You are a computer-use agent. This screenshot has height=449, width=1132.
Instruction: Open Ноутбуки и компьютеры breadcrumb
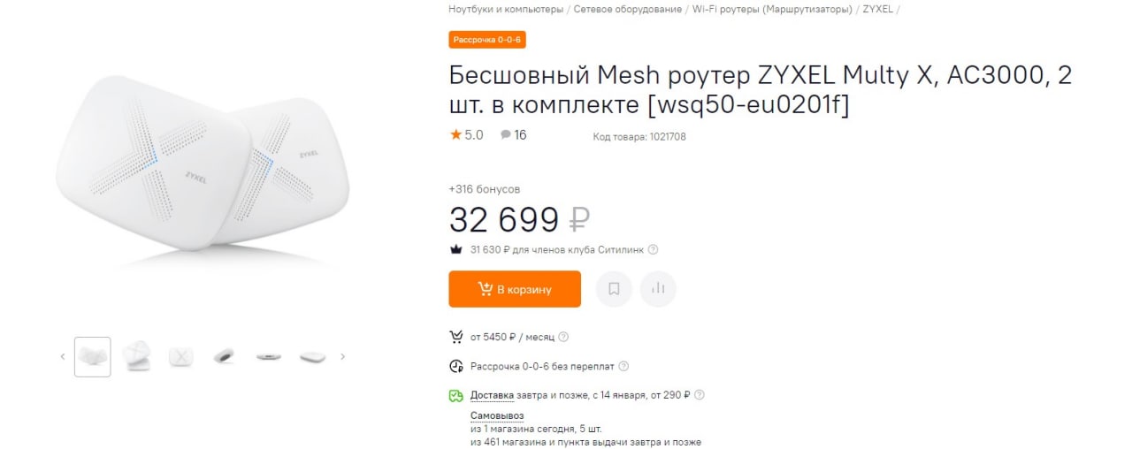[x=505, y=10]
